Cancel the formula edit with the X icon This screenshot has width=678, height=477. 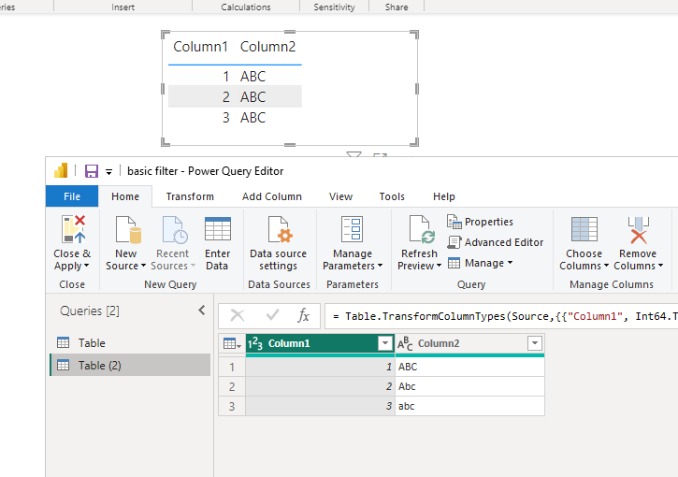(238, 315)
